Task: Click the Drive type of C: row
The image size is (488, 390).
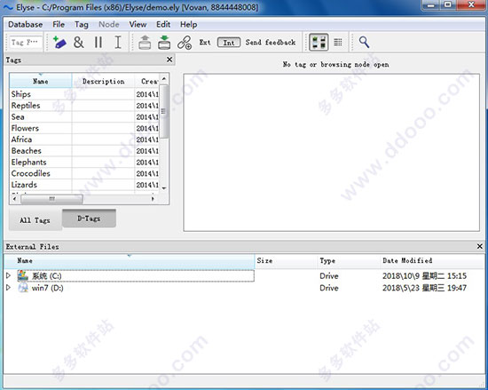Action: coord(329,276)
